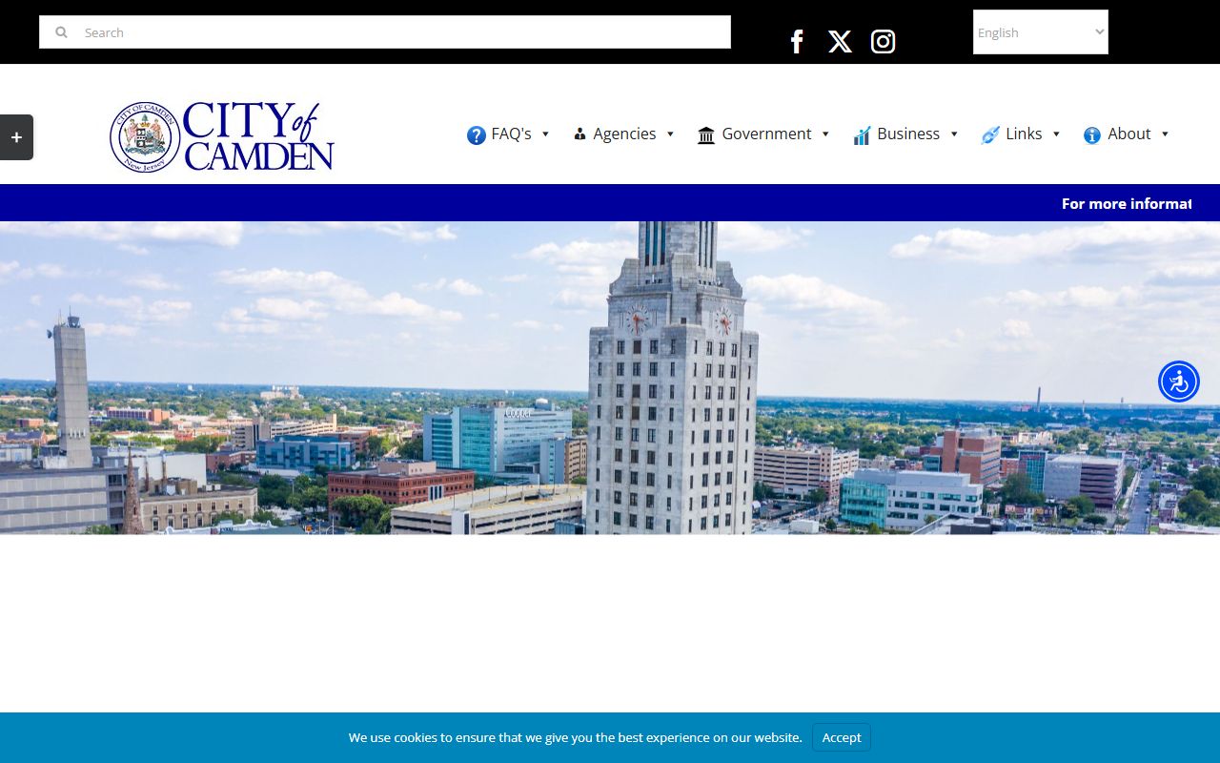Open the X (Twitter) social link
Screen dimensions: 1220x763
[x=840, y=42]
